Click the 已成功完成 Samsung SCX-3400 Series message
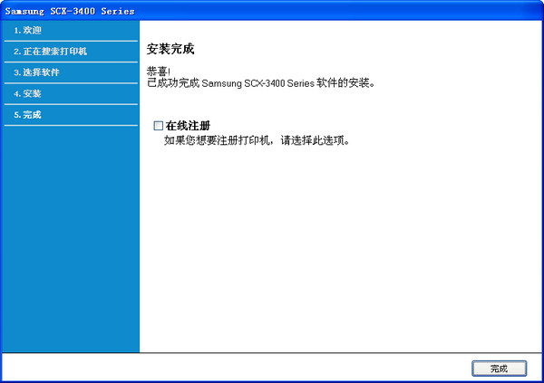544x383 pixels. (260, 83)
